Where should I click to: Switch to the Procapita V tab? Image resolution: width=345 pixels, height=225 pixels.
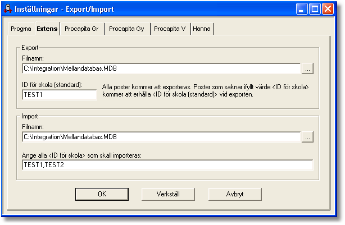170,29
